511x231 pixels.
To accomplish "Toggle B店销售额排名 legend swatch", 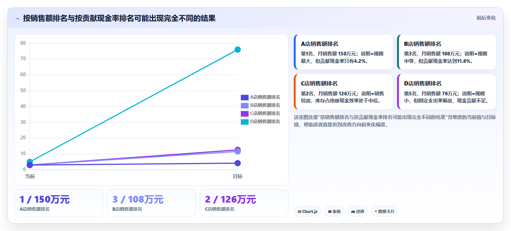I will click(245, 105).
